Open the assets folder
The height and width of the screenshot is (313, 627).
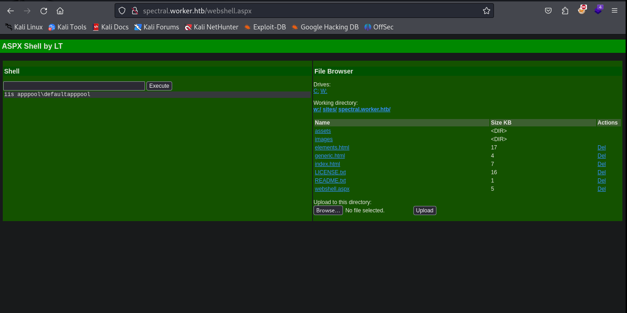(323, 131)
